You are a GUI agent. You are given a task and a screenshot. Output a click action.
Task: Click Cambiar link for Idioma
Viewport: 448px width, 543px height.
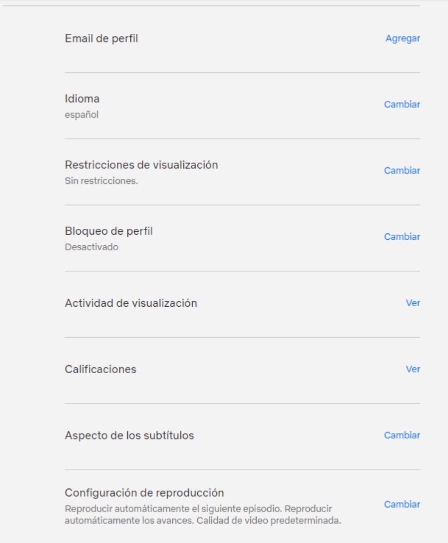click(402, 104)
